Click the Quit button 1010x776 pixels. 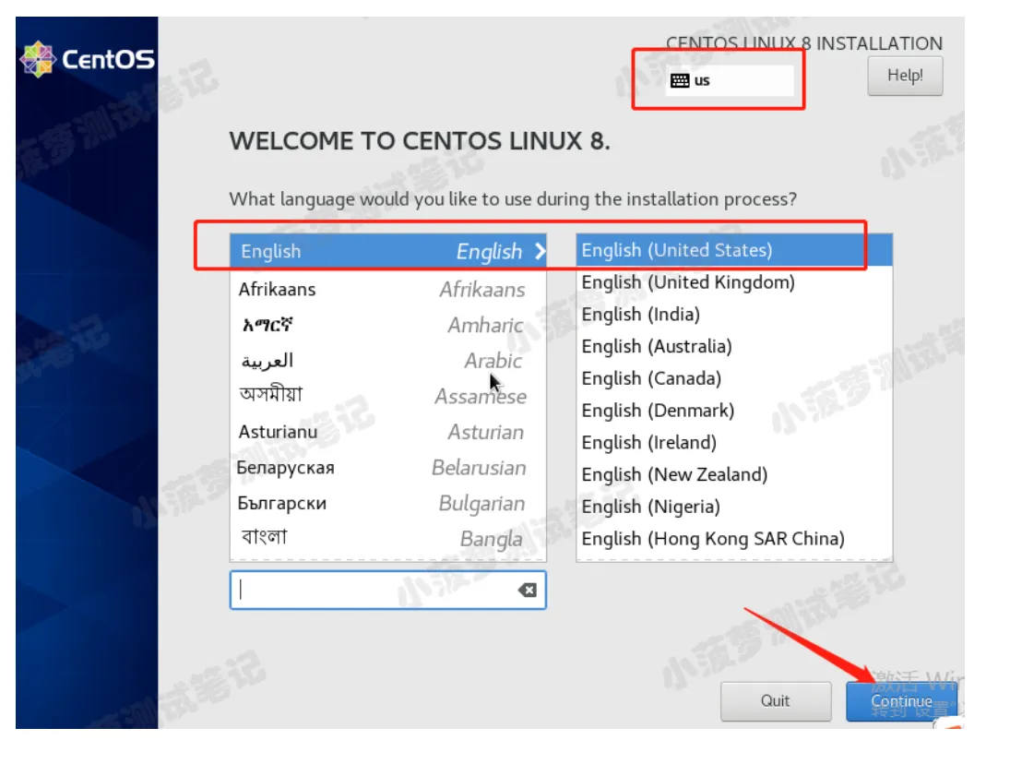coord(776,701)
